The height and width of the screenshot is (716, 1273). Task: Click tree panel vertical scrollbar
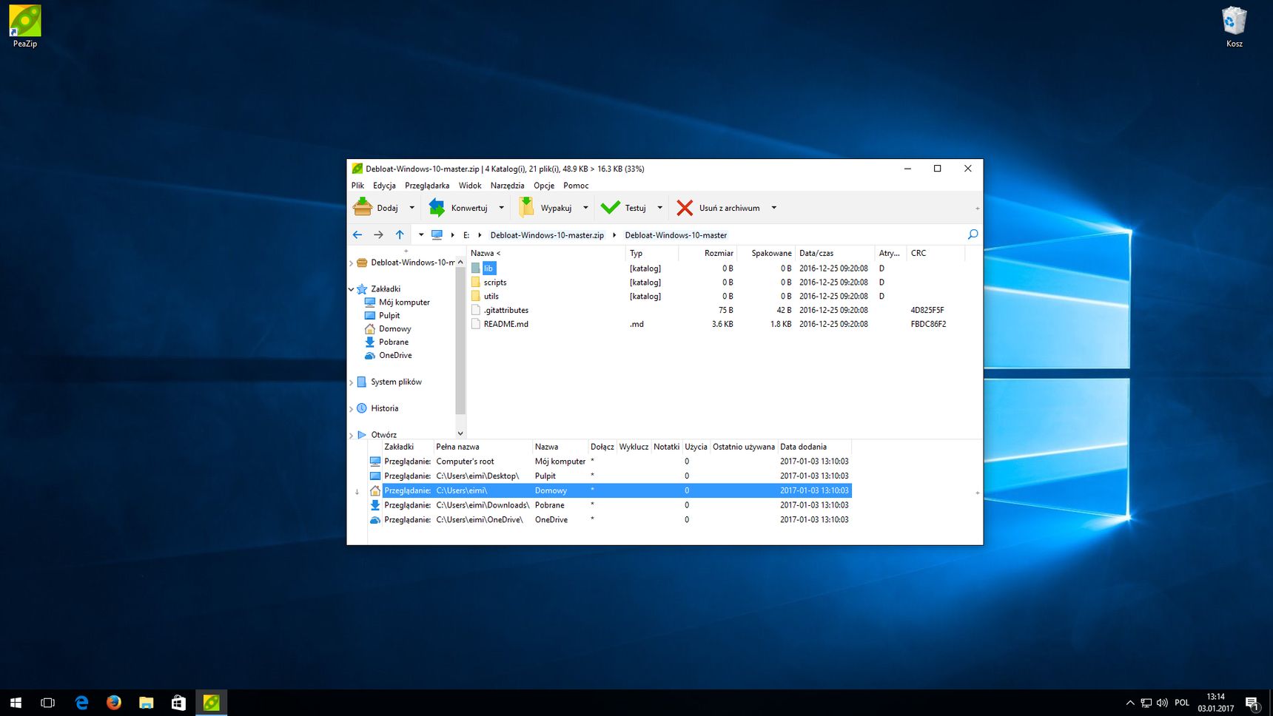tap(460, 340)
